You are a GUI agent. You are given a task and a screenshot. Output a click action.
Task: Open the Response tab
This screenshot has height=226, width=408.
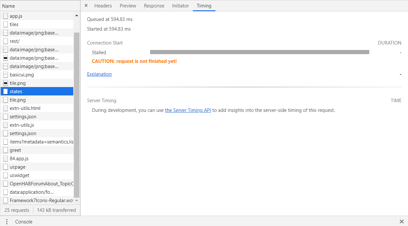154,6
